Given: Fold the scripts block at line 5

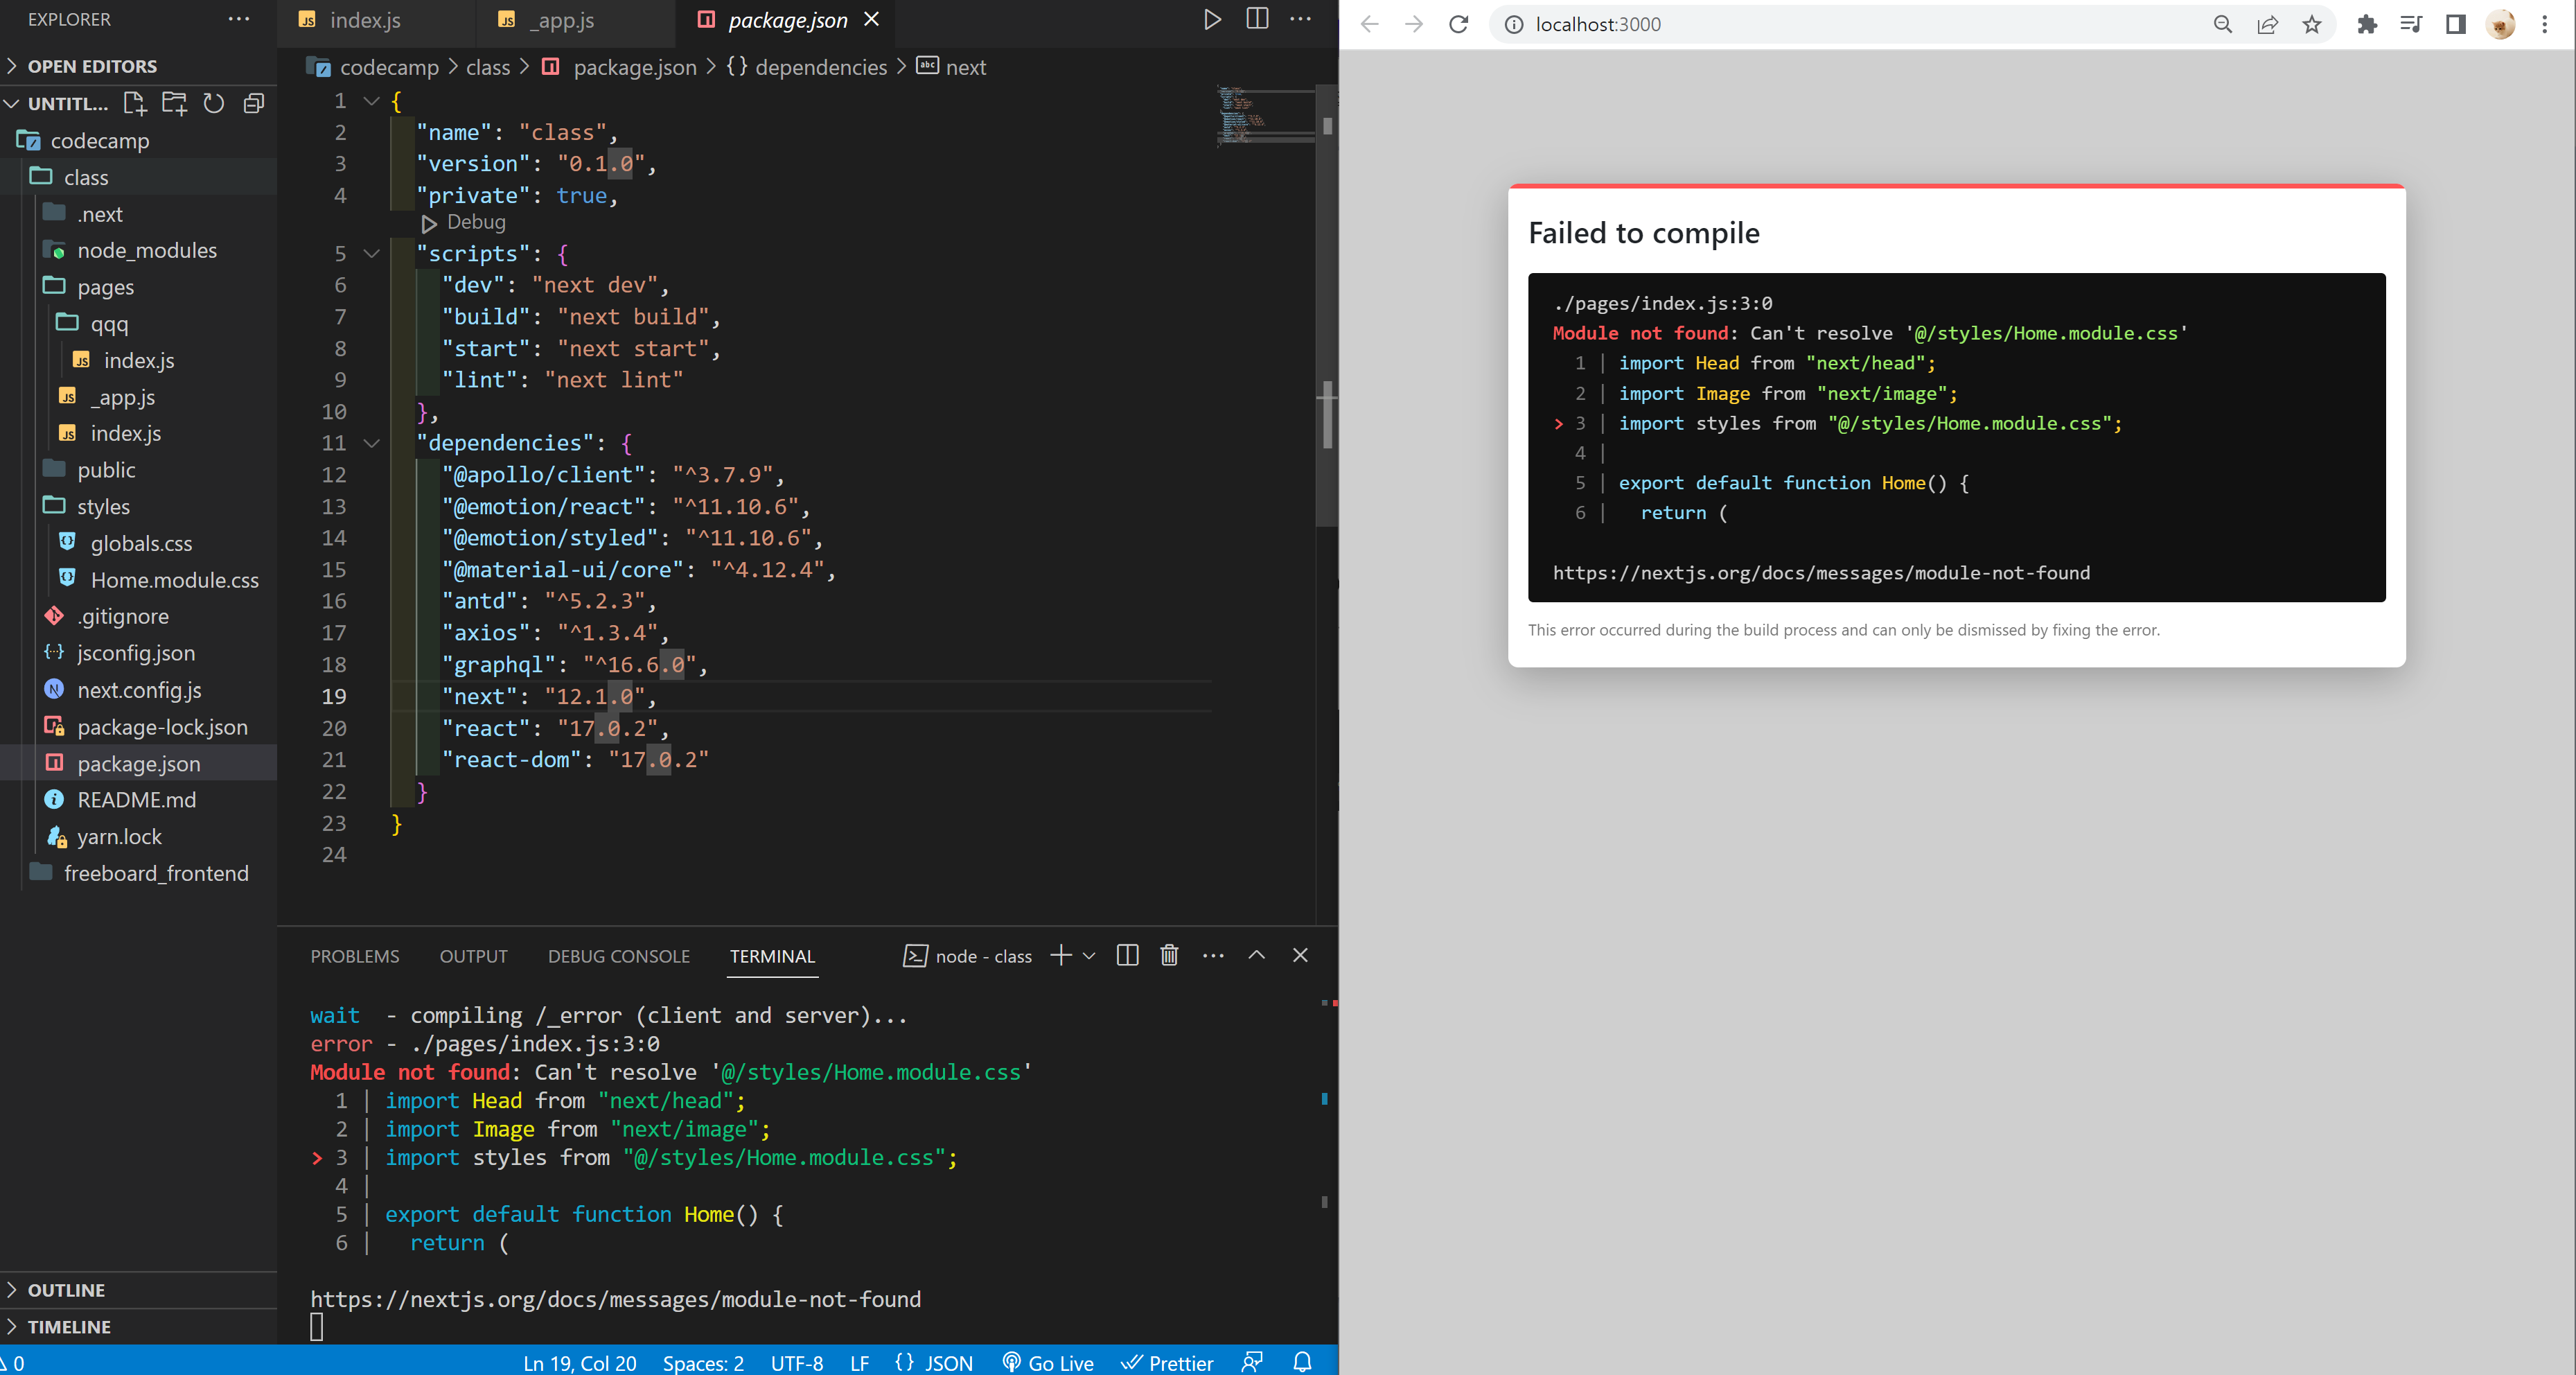Looking at the screenshot, I should (x=371, y=254).
